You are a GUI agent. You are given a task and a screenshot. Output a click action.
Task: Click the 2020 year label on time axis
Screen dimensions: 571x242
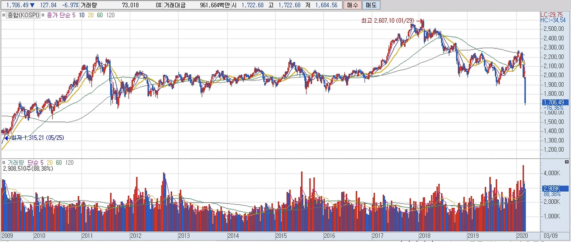[523, 235]
